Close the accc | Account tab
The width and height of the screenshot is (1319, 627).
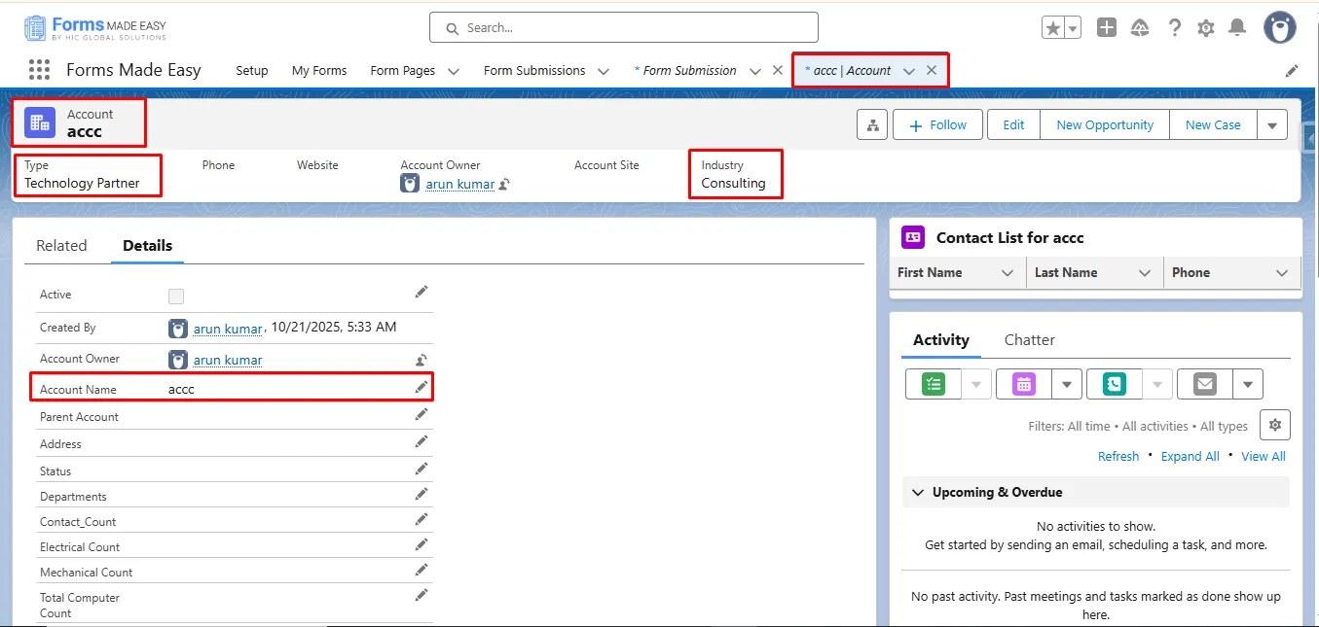(932, 70)
